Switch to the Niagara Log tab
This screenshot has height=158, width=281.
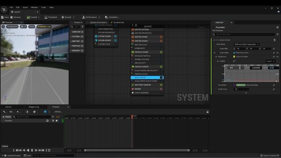click(34, 107)
